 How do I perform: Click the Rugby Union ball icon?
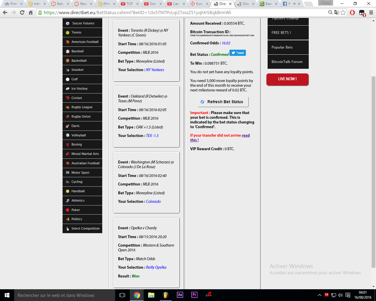pyautogui.click(x=68, y=117)
